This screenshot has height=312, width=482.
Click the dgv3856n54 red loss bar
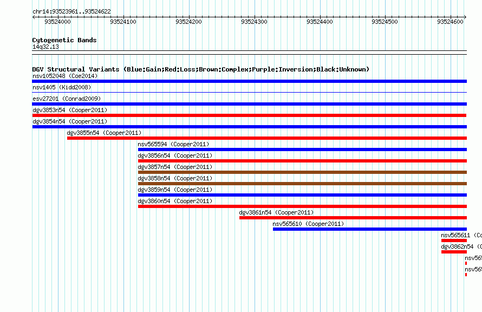point(302,161)
